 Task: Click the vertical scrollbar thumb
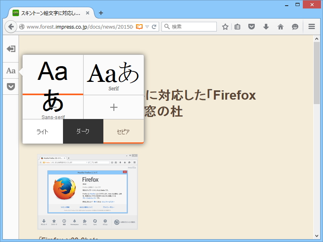317,73
